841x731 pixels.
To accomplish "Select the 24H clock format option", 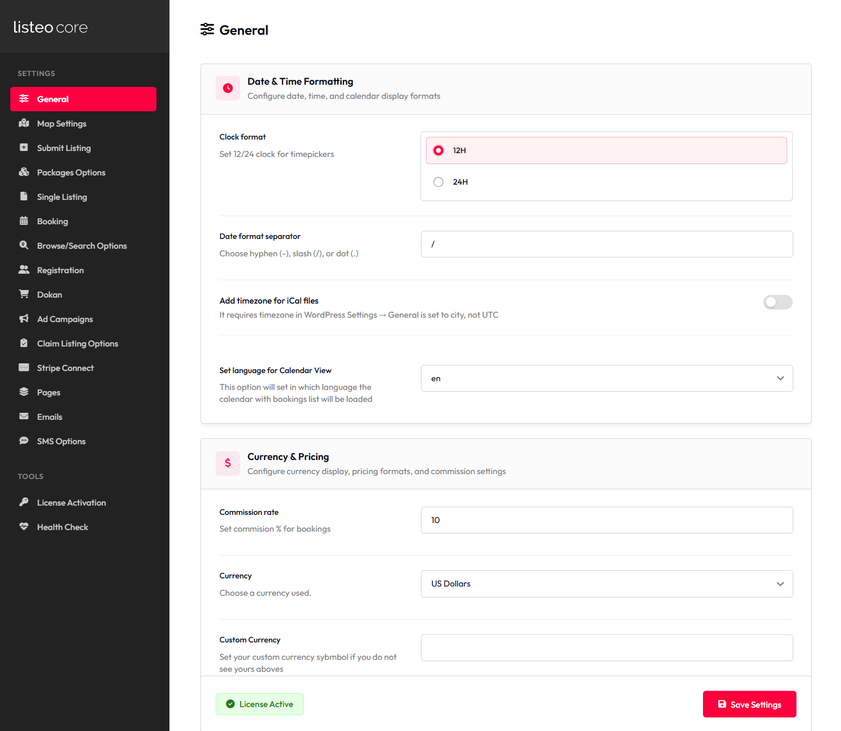I will click(438, 182).
